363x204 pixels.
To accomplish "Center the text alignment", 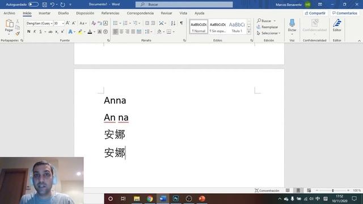I will [121, 32].
